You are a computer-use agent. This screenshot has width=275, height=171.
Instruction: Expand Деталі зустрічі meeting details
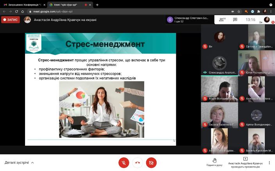(19, 162)
